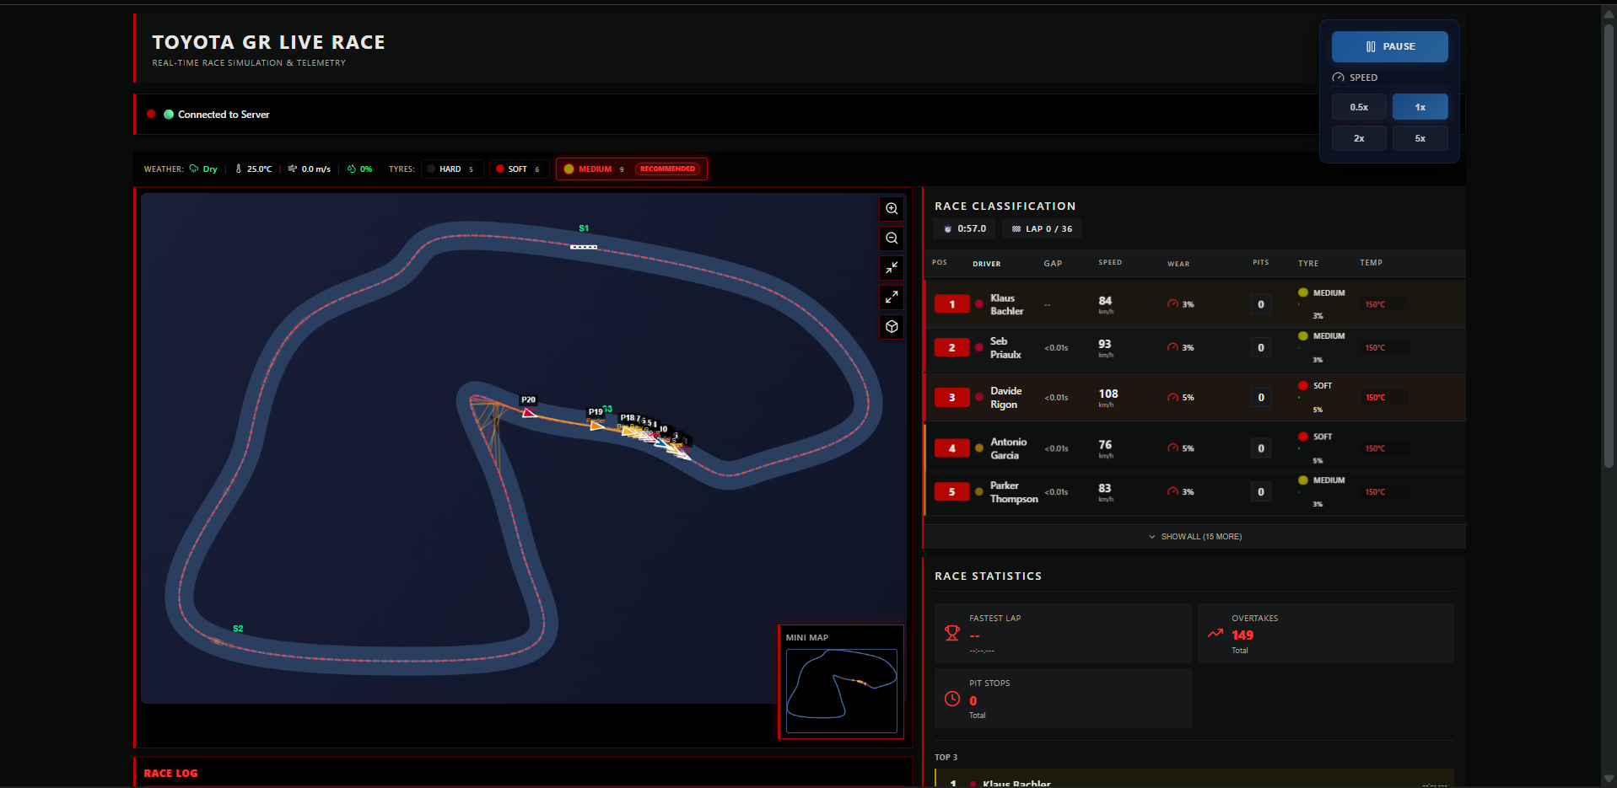
Task: Click the yellow MEDIUM tyre dot for Klaus Bachler
Action: pos(1303,292)
